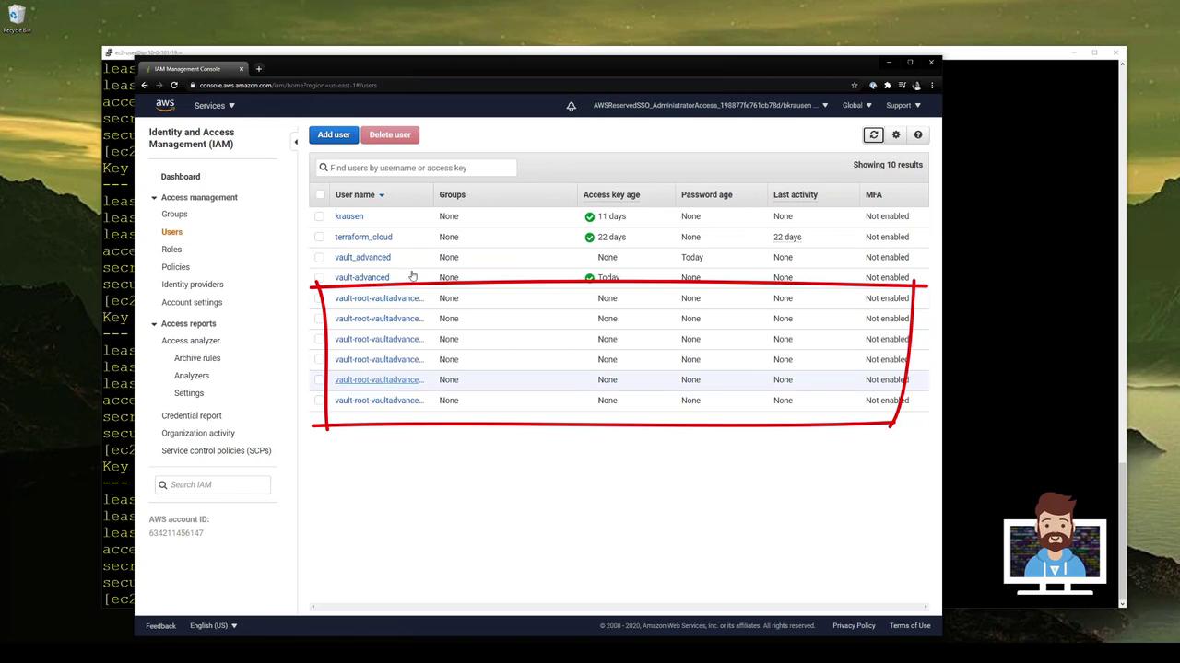The width and height of the screenshot is (1180, 663).
Task: Bookmark page with the star icon
Action: click(855, 86)
